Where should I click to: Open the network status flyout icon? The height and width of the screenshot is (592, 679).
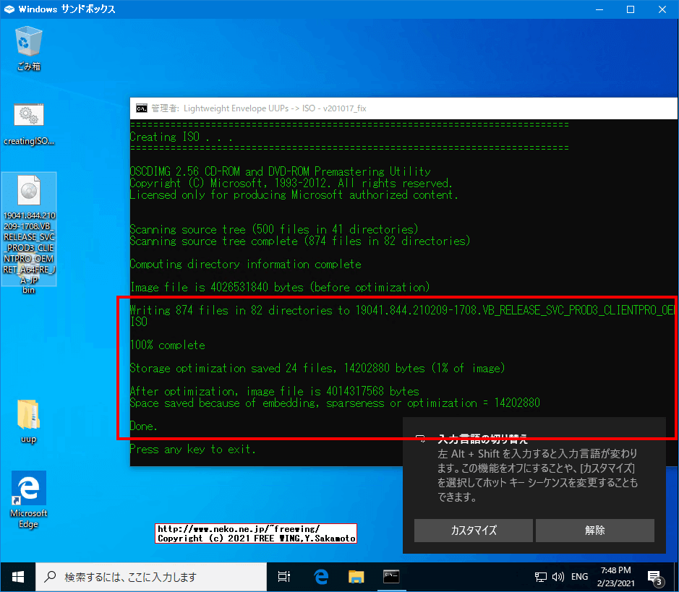click(540, 576)
